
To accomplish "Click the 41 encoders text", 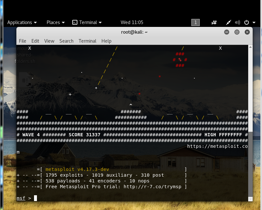I will tap(105, 181).
